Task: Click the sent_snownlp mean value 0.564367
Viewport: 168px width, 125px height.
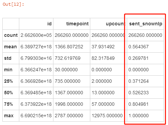Action: [139, 47]
